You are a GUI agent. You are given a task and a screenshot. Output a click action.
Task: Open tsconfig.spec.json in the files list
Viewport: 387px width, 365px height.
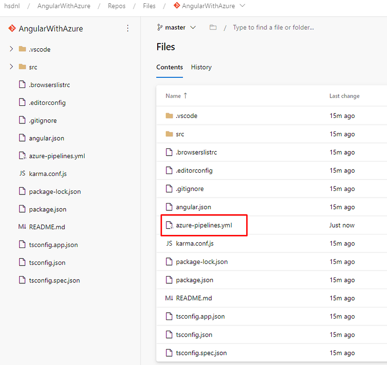[x=201, y=353]
